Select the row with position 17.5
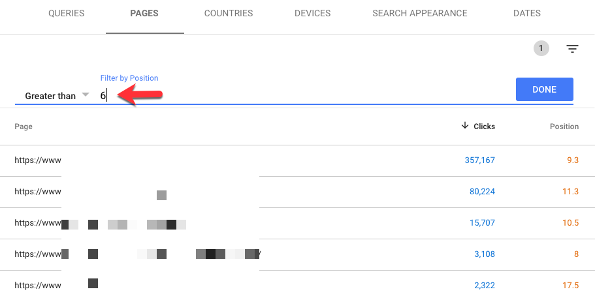The width and height of the screenshot is (595, 298). coord(298,284)
